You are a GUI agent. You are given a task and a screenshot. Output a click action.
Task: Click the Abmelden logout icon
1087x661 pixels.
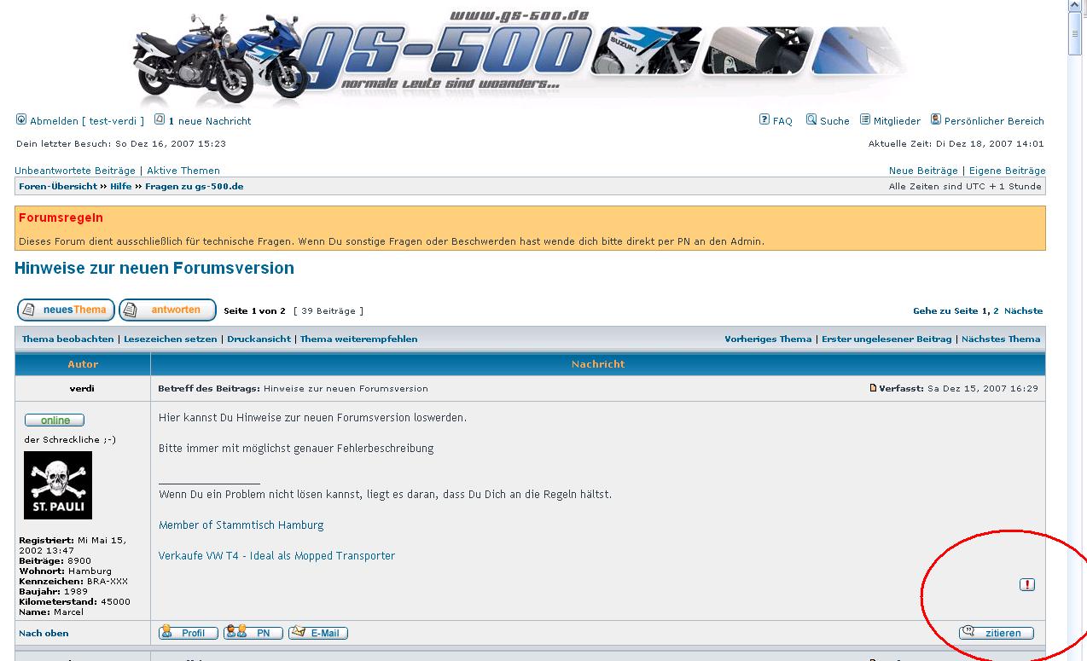coord(21,119)
